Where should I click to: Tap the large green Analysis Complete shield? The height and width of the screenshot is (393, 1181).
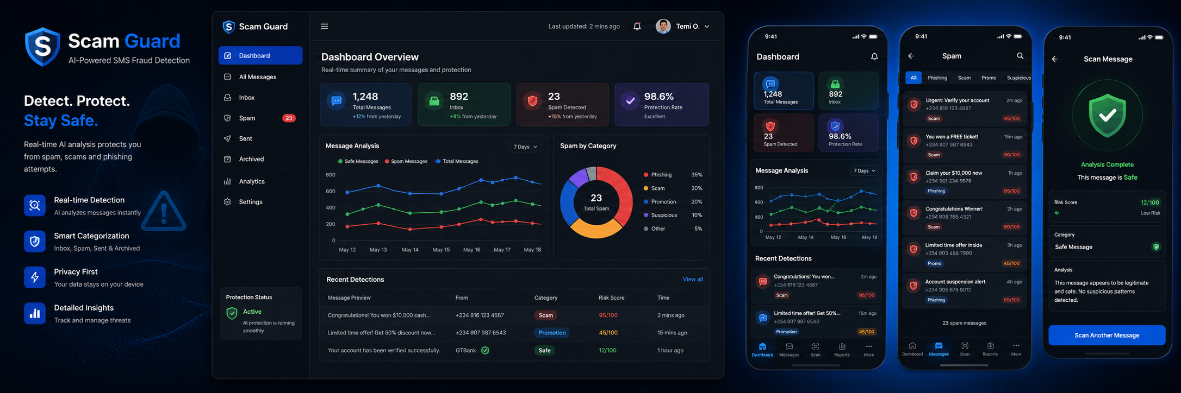[1107, 115]
